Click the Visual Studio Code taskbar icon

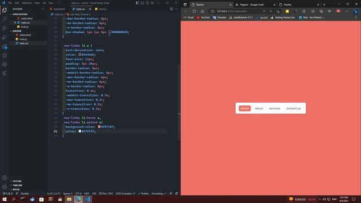(88, 199)
